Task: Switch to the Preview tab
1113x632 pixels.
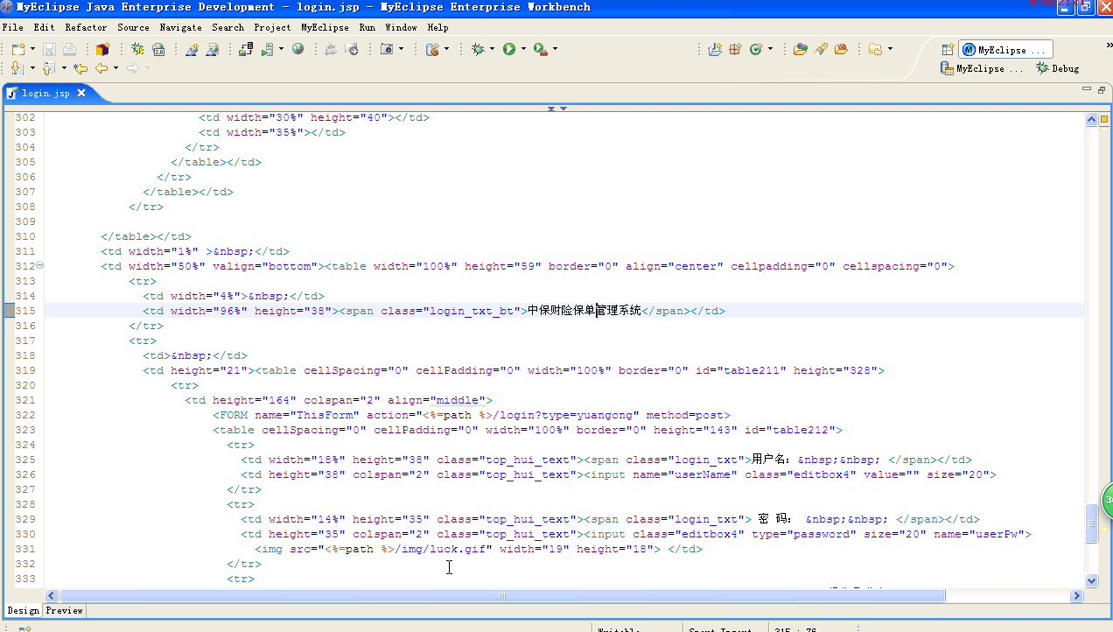Action: [64, 610]
